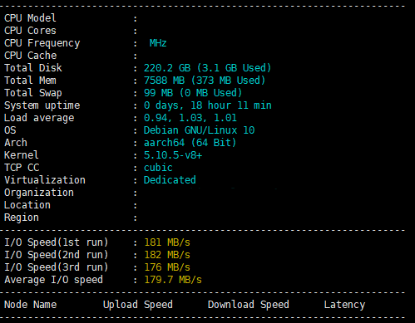The image size is (415, 323).
Task: Click the '5.10.5-v8+' kernel version
Action: coord(173,155)
